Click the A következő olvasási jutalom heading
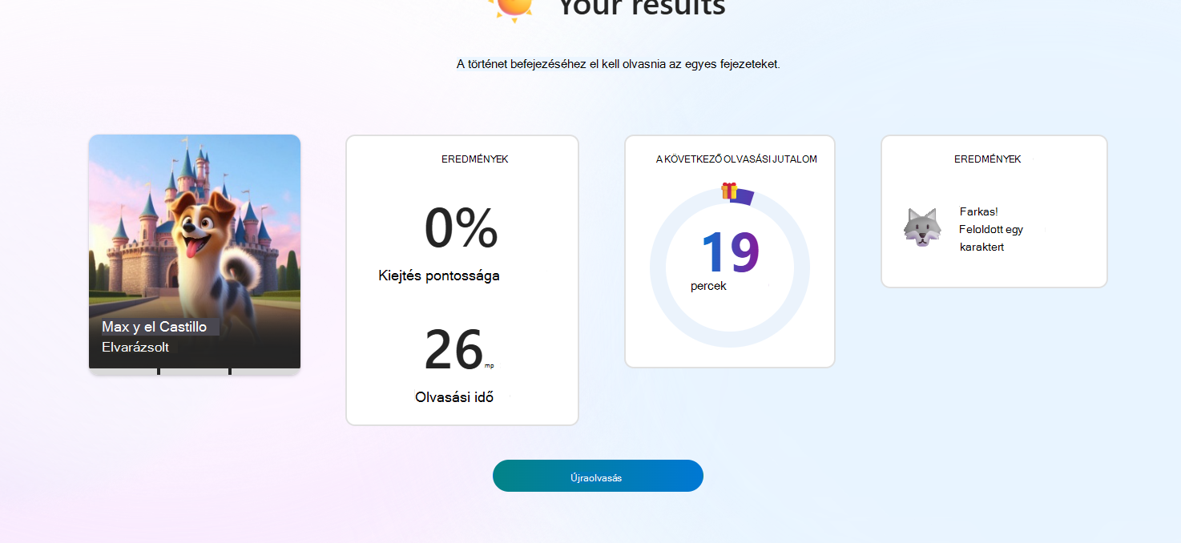This screenshot has height=543, width=1181. [736, 159]
